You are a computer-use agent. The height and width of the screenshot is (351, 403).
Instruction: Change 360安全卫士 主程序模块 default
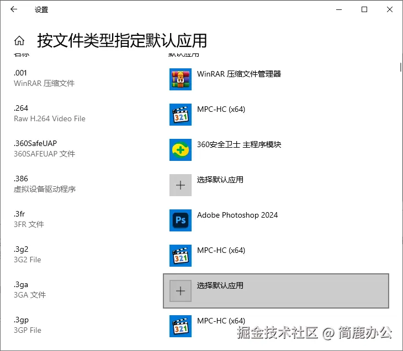point(239,144)
